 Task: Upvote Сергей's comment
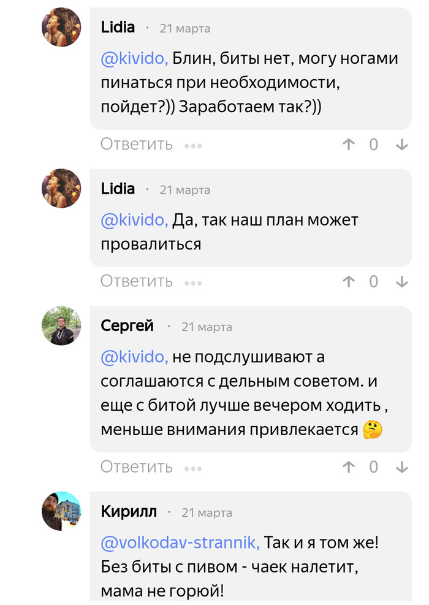(x=349, y=467)
